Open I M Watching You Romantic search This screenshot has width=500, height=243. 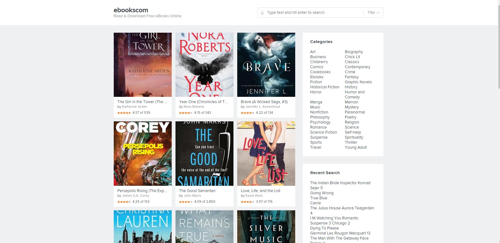(x=334, y=221)
